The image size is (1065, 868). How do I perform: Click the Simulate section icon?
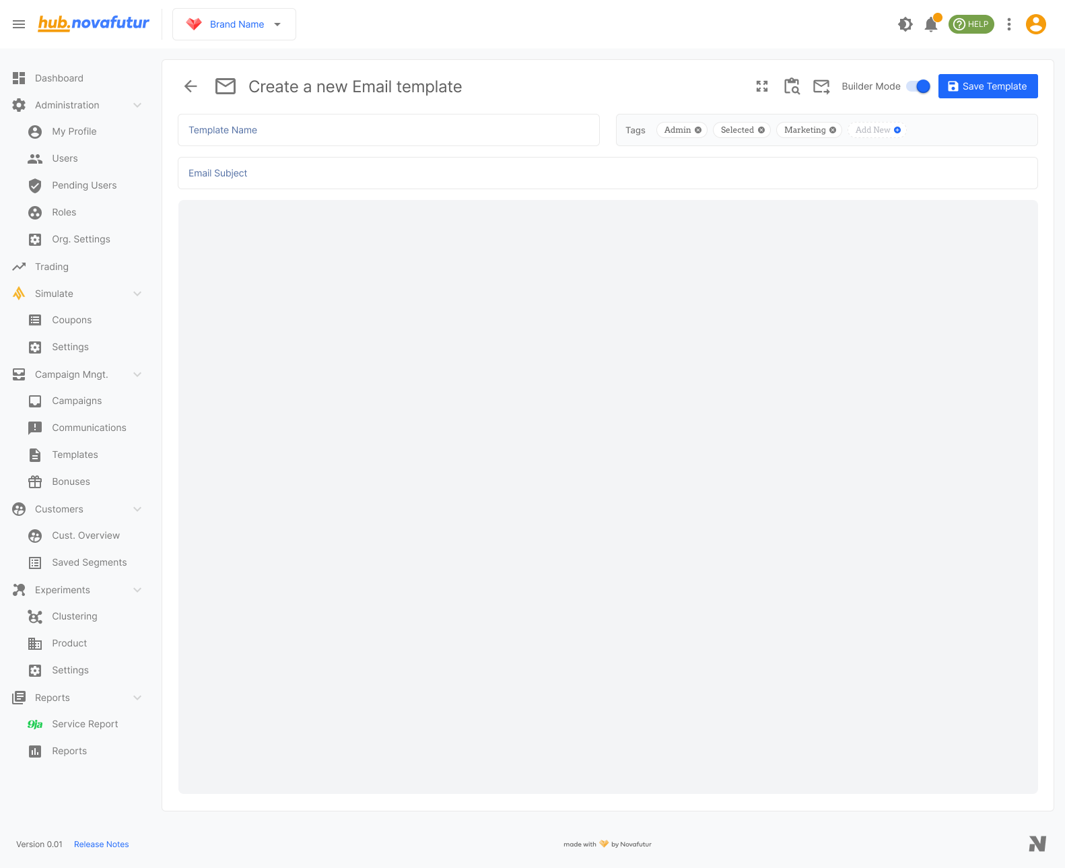[x=19, y=294]
